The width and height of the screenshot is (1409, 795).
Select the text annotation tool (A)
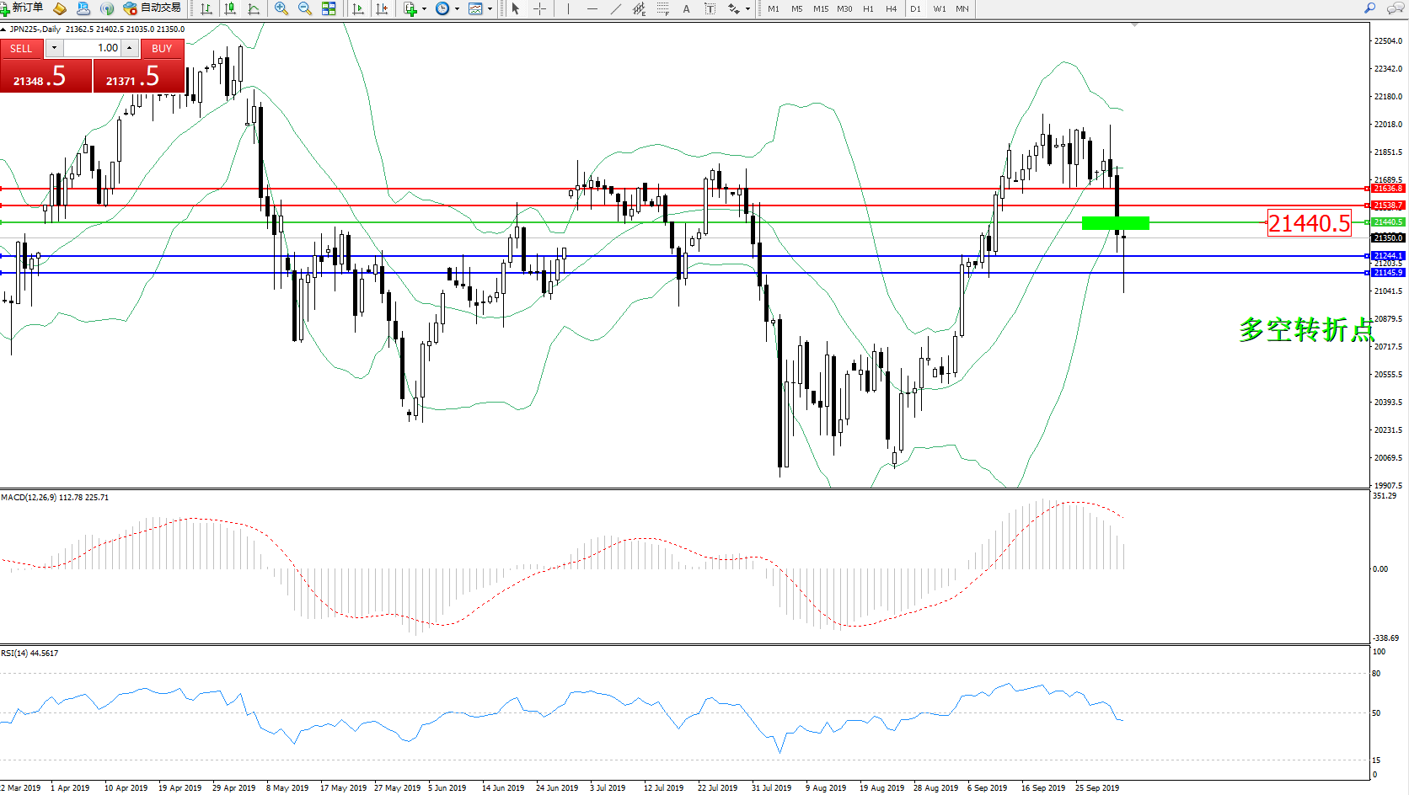click(x=686, y=8)
